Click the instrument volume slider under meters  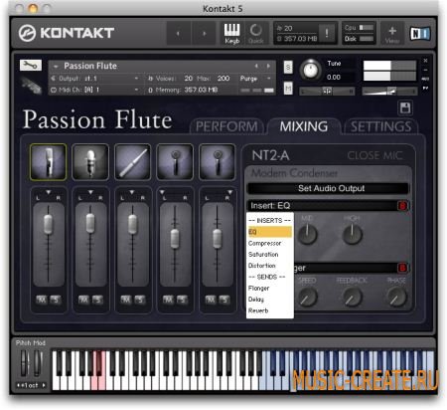(x=389, y=91)
